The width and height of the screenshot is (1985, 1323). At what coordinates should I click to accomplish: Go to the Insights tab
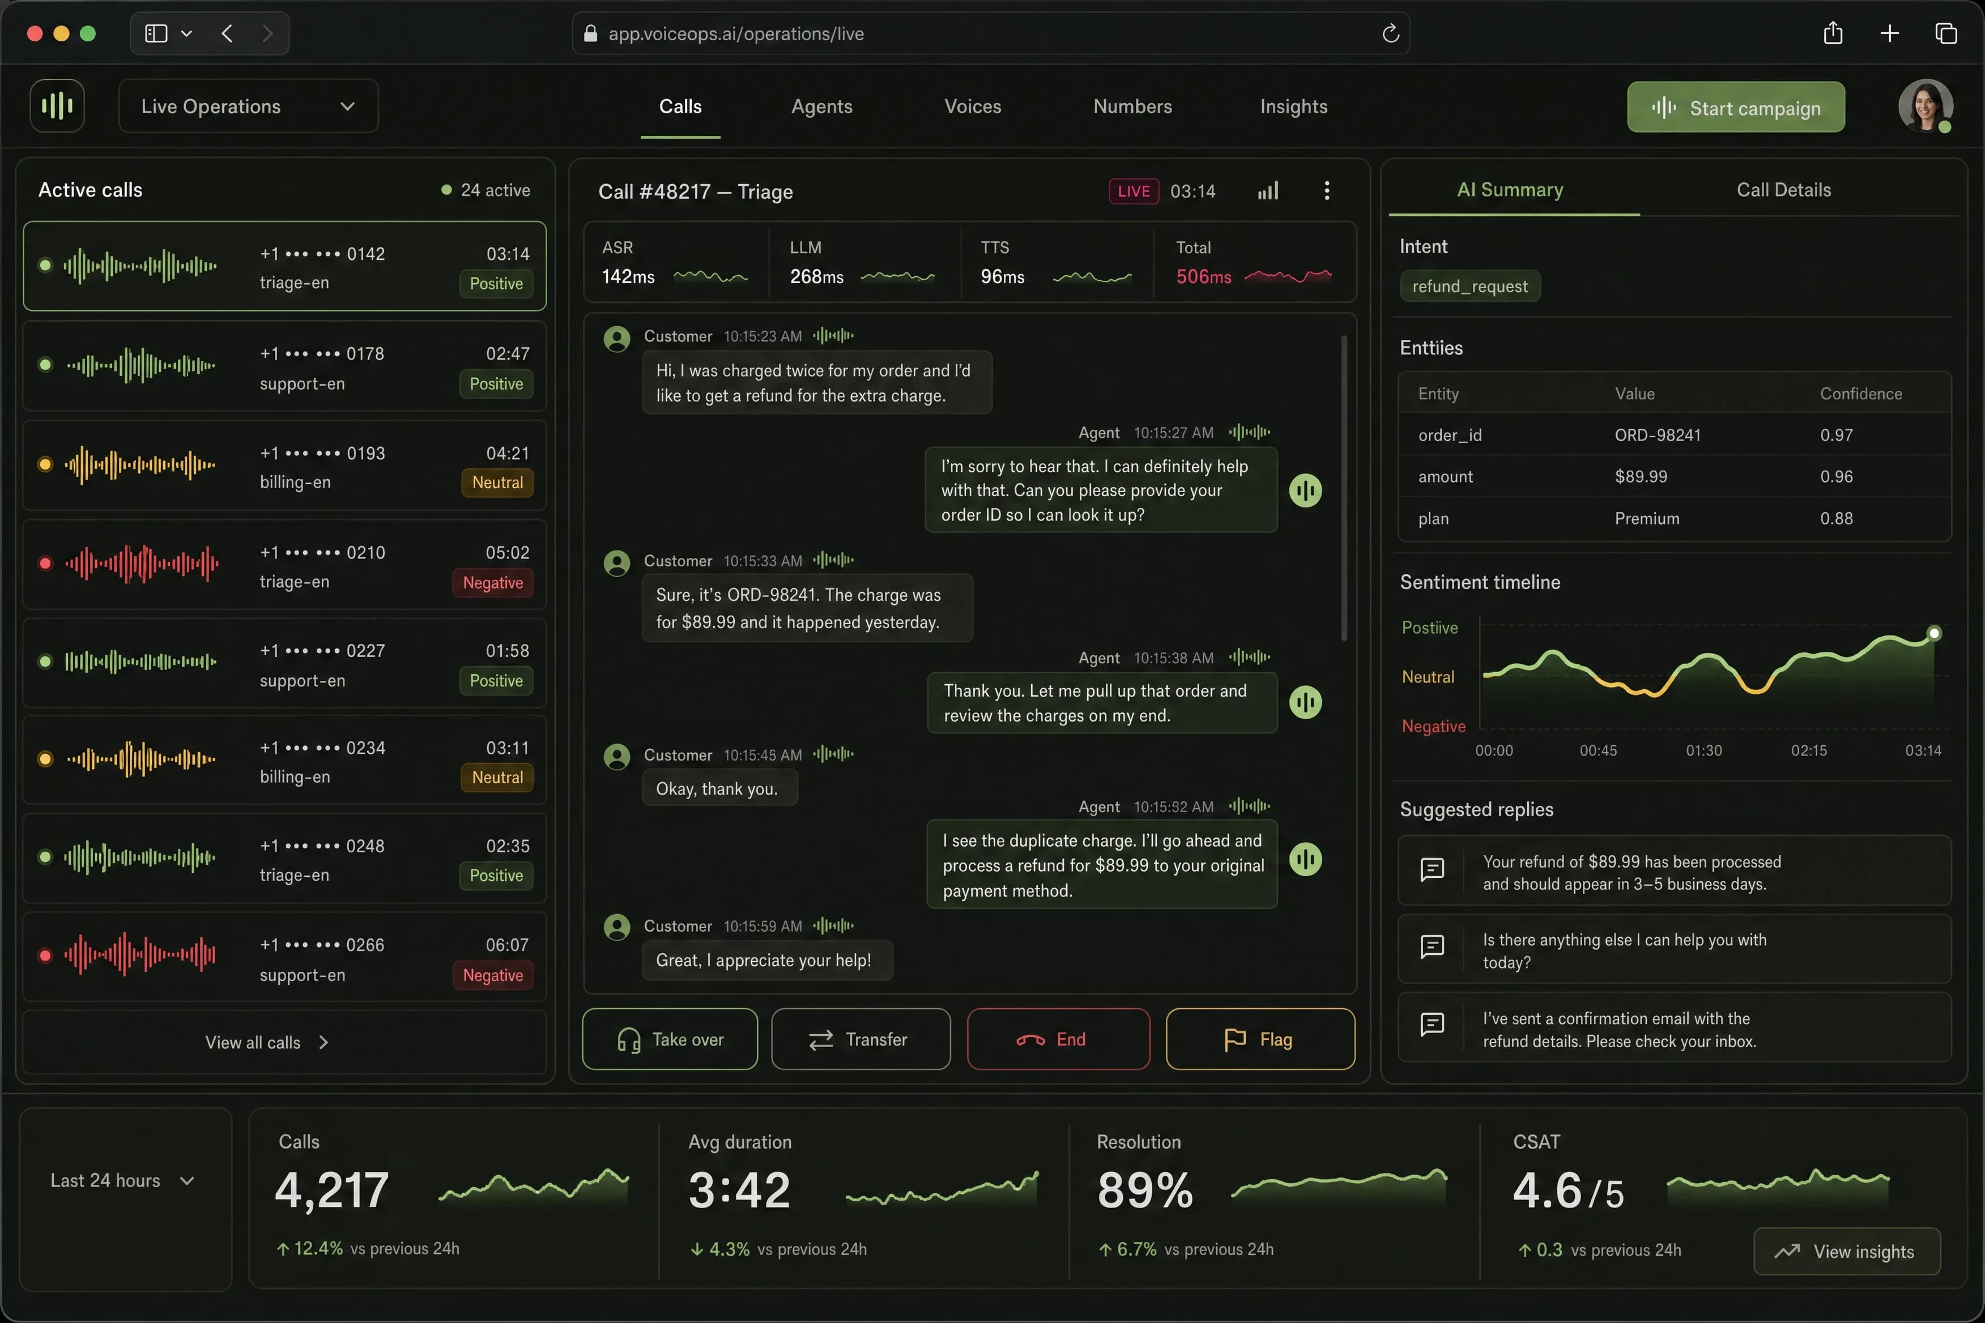click(x=1293, y=106)
